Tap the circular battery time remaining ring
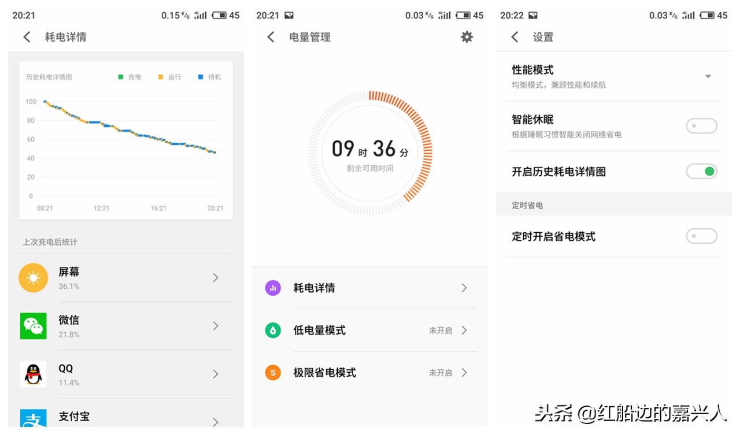The width and height of the screenshot is (740, 435). (370, 153)
